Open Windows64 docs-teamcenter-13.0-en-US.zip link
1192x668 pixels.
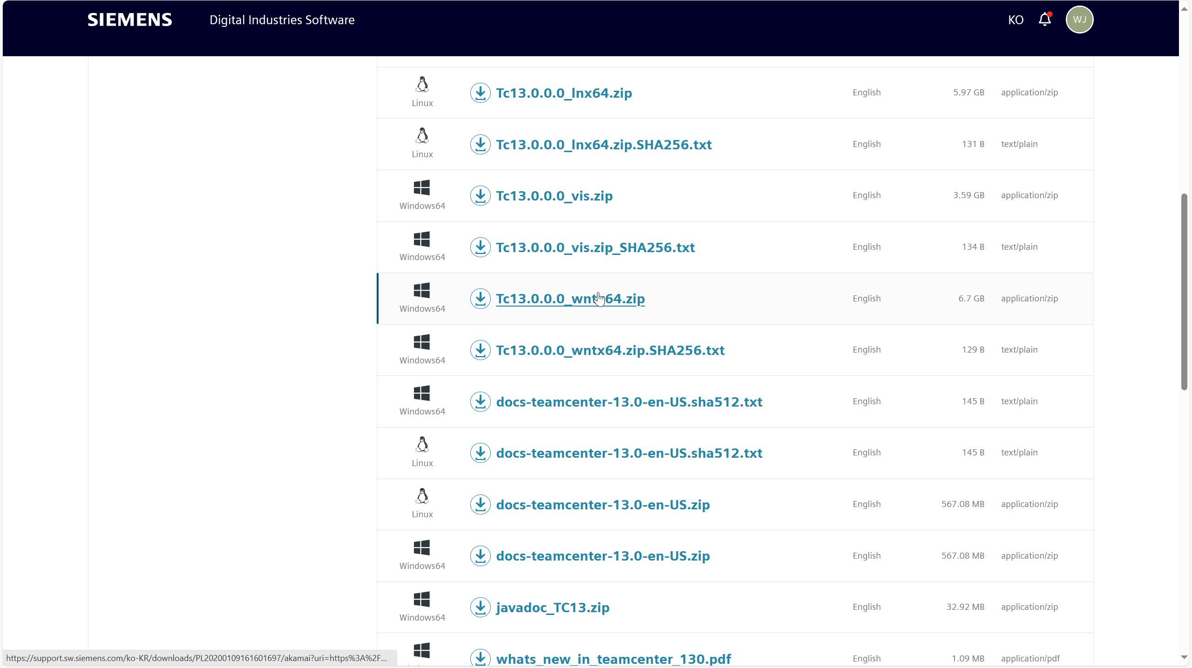[x=603, y=556]
